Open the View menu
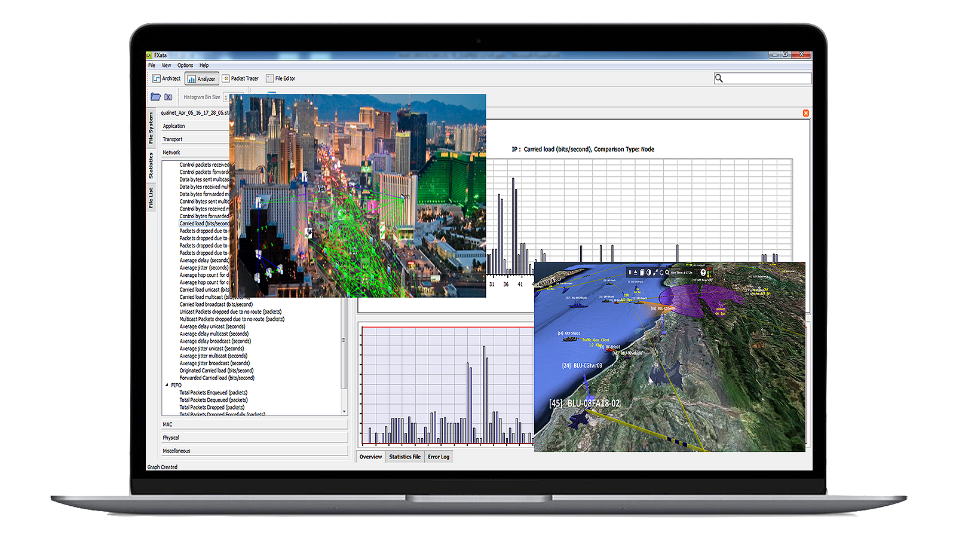Image resolution: width=956 pixels, height=538 pixels. pos(166,65)
